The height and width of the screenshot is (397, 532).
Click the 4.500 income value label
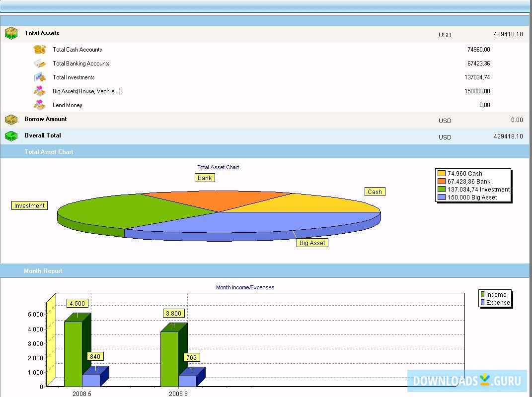click(77, 303)
